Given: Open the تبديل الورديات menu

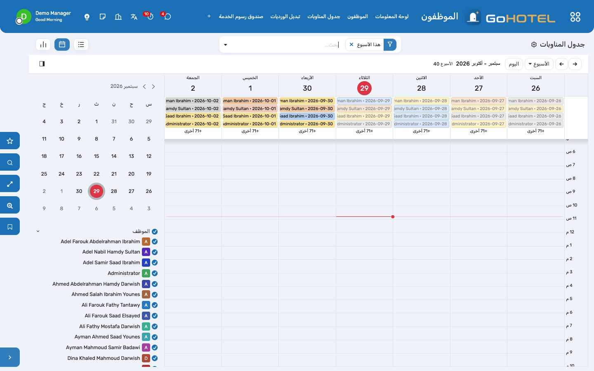Looking at the screenshot, I should click(285, 16).
